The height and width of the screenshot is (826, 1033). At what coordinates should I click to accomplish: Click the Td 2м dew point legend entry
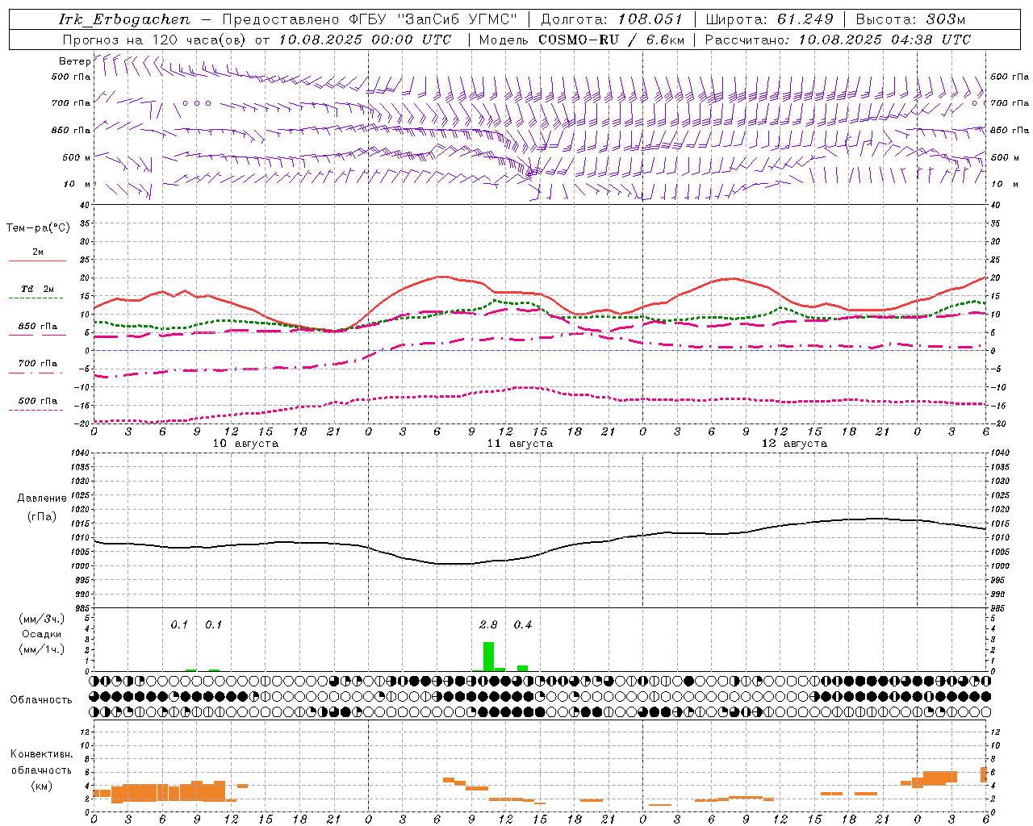(38, 289)
